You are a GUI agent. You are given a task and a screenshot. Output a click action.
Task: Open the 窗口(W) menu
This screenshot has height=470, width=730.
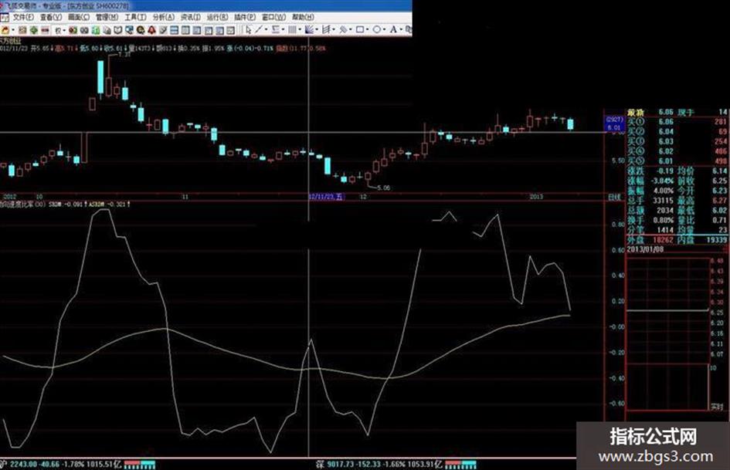click(273, 17)
